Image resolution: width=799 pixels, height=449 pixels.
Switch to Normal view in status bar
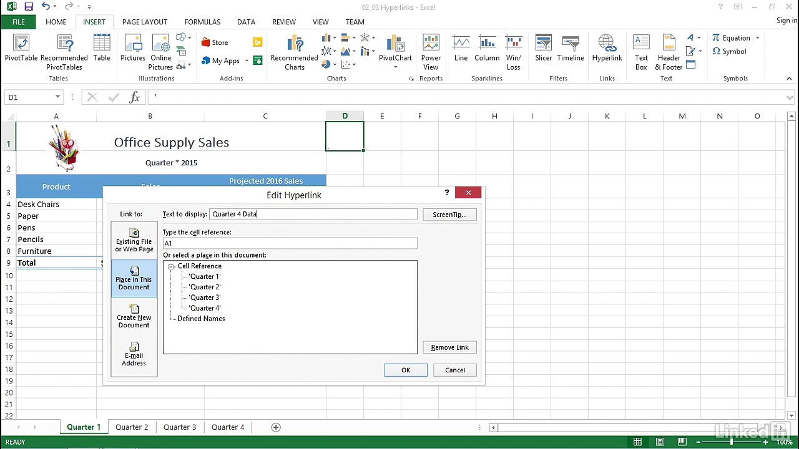[x=637, y=442]
